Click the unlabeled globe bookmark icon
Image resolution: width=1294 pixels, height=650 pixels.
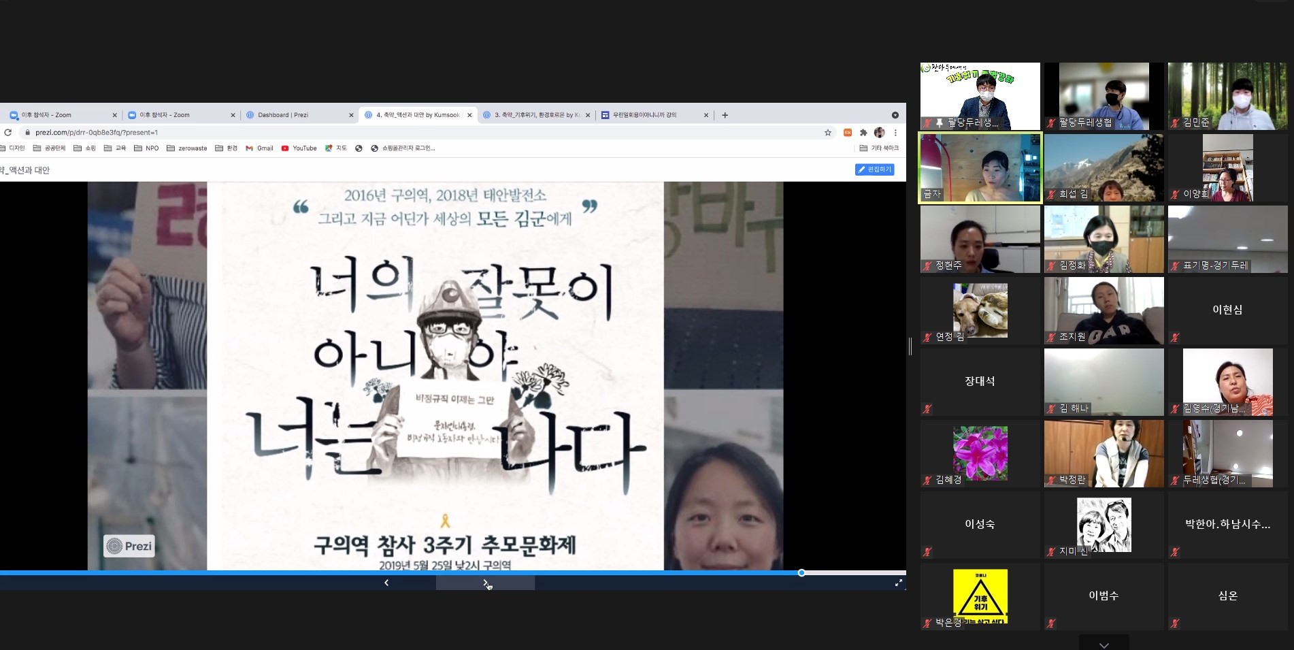point(359,148)
